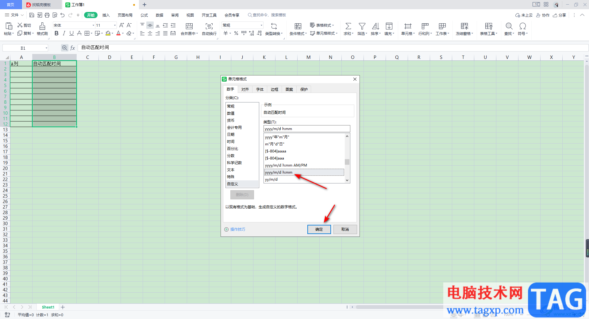589x319 pixels.
Task: Click the percent style icon
Action: click(x=236, y=33)
